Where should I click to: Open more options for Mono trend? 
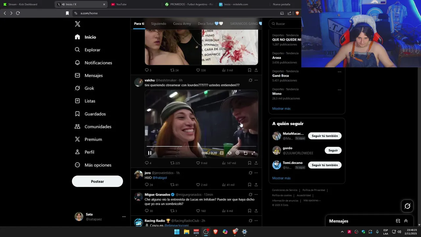tap(339, 90)
